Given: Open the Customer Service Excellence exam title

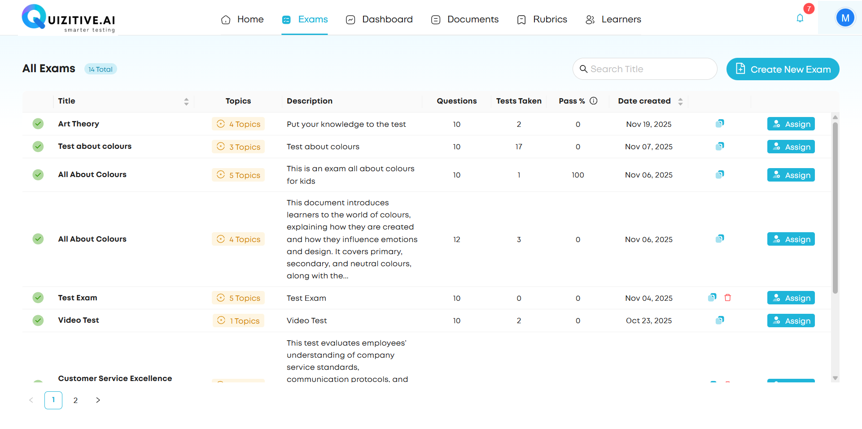Looking at the screenshot, I should (x=115, y=378).
